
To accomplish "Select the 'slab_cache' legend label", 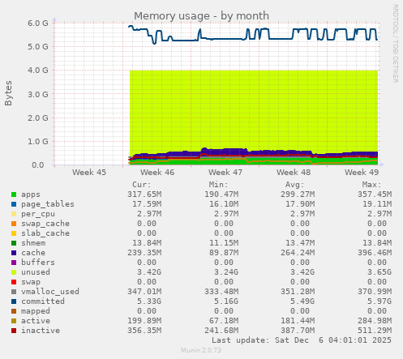I will 45,233.
